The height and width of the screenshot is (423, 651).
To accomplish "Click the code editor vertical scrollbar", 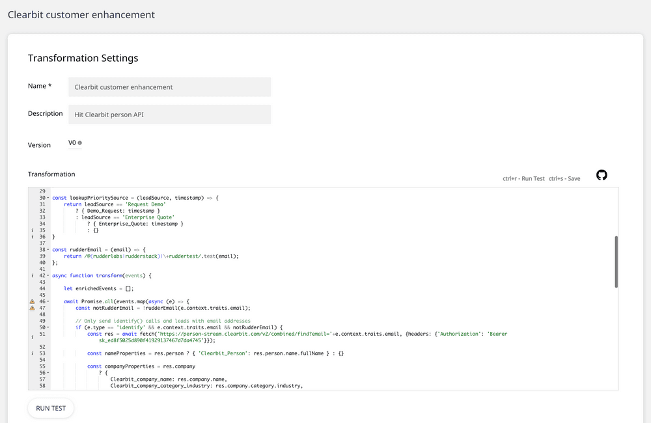I will (616, 262).
